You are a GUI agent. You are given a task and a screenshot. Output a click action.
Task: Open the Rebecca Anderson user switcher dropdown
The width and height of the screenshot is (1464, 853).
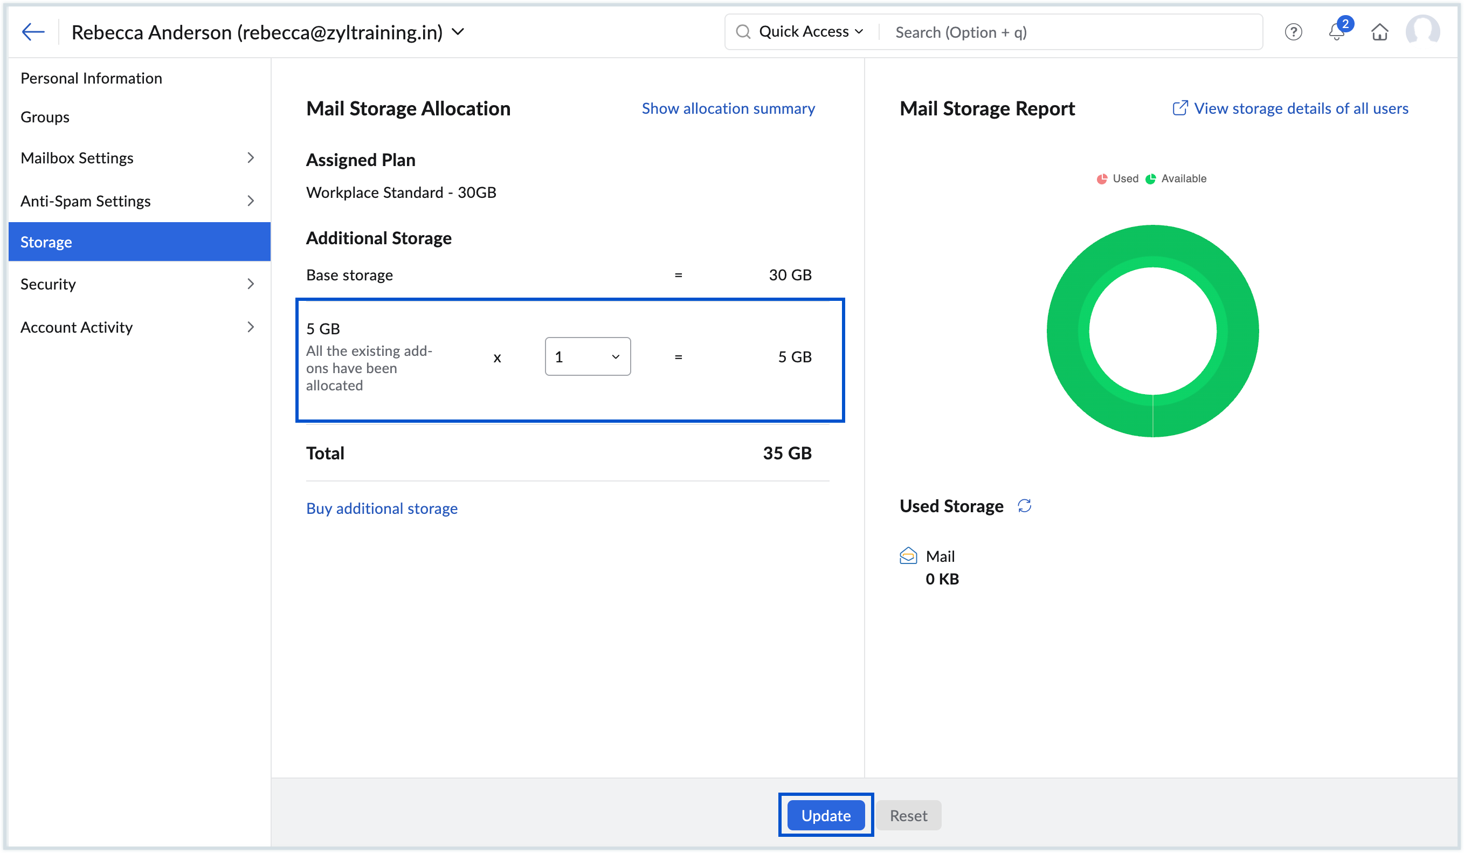(458, 32)
